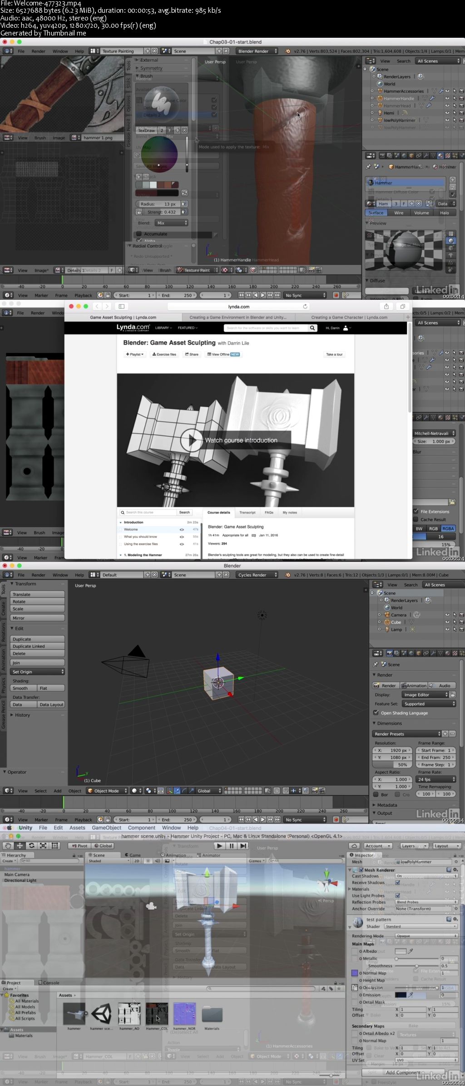Open the Set Origin dropdown
This screenshot has height=1086, width=465.
pyautogui.click(x=38, y=672)
